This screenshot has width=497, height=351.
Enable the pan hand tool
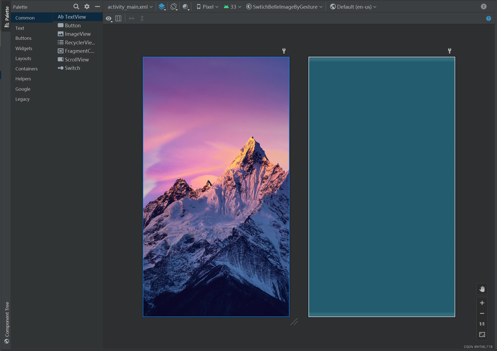tap(482, 289)
